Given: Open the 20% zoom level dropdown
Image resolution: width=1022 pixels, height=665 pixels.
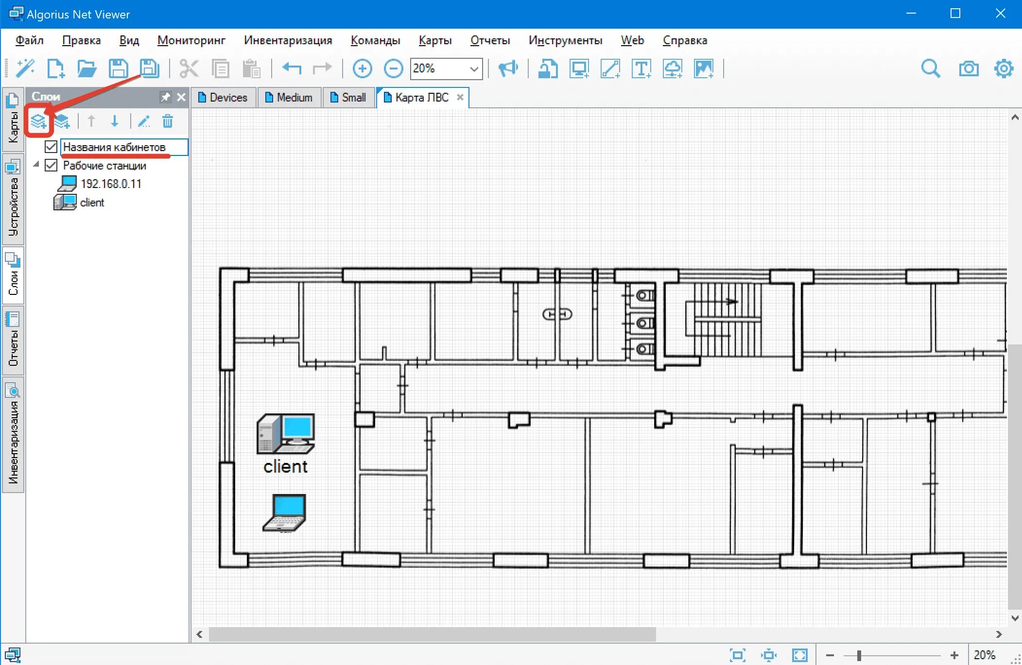Looking at the screenshot, I should [x=474, y=69].
